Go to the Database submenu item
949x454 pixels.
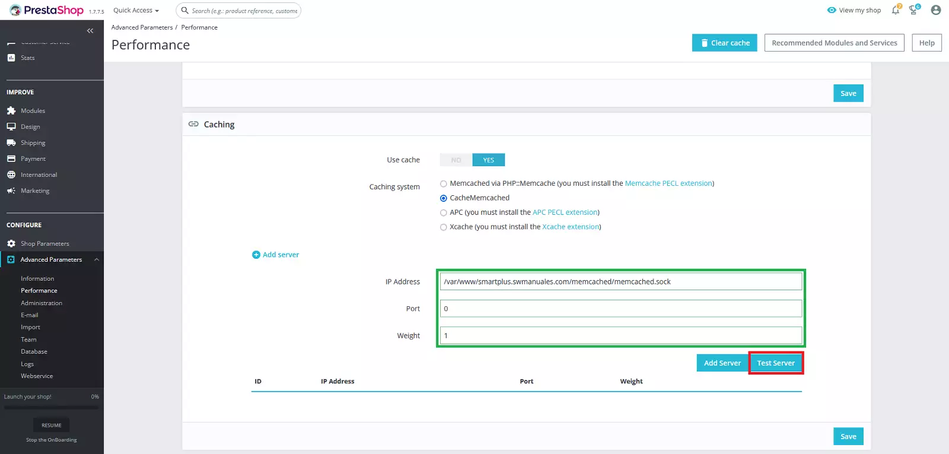(34, 352)
